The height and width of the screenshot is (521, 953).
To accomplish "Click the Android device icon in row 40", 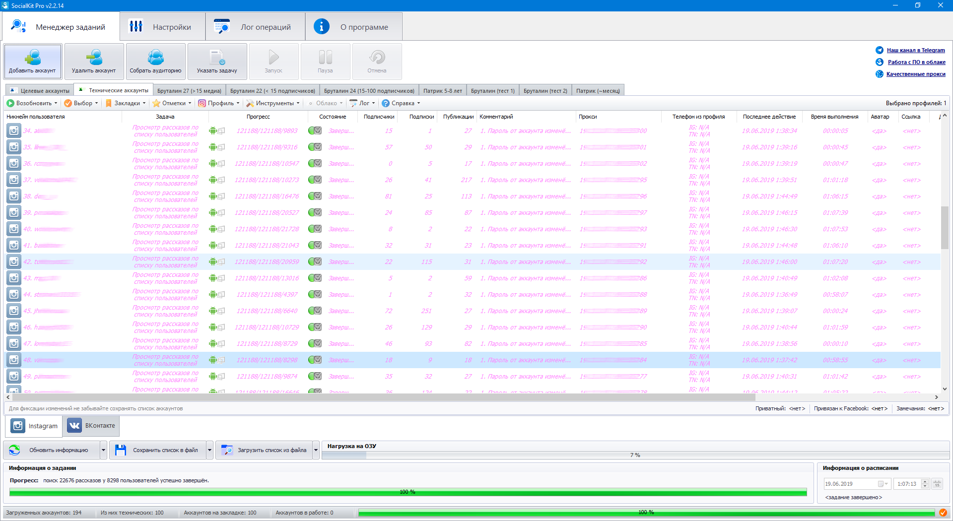I will pos(213,229).
